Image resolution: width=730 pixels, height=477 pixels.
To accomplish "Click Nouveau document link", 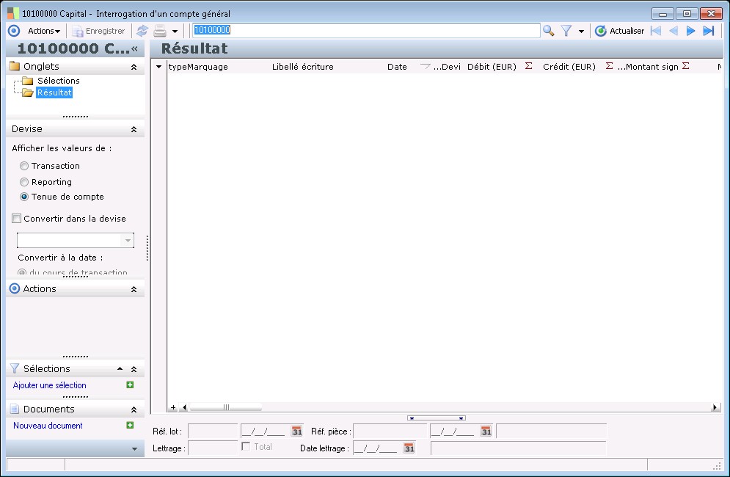I will [48, 426].
